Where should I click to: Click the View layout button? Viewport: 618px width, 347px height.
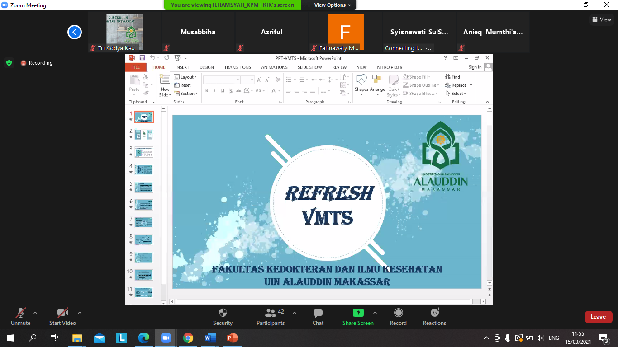click(x=601, y=19)
